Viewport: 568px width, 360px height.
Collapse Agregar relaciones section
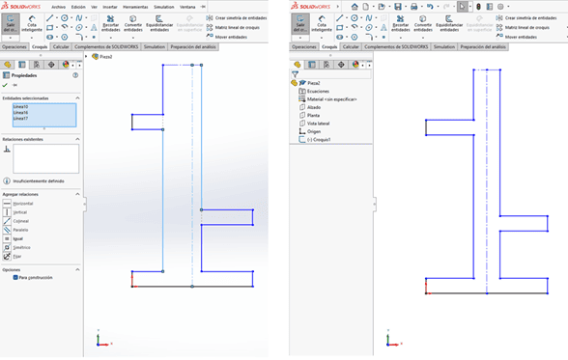tap(77, 194)
